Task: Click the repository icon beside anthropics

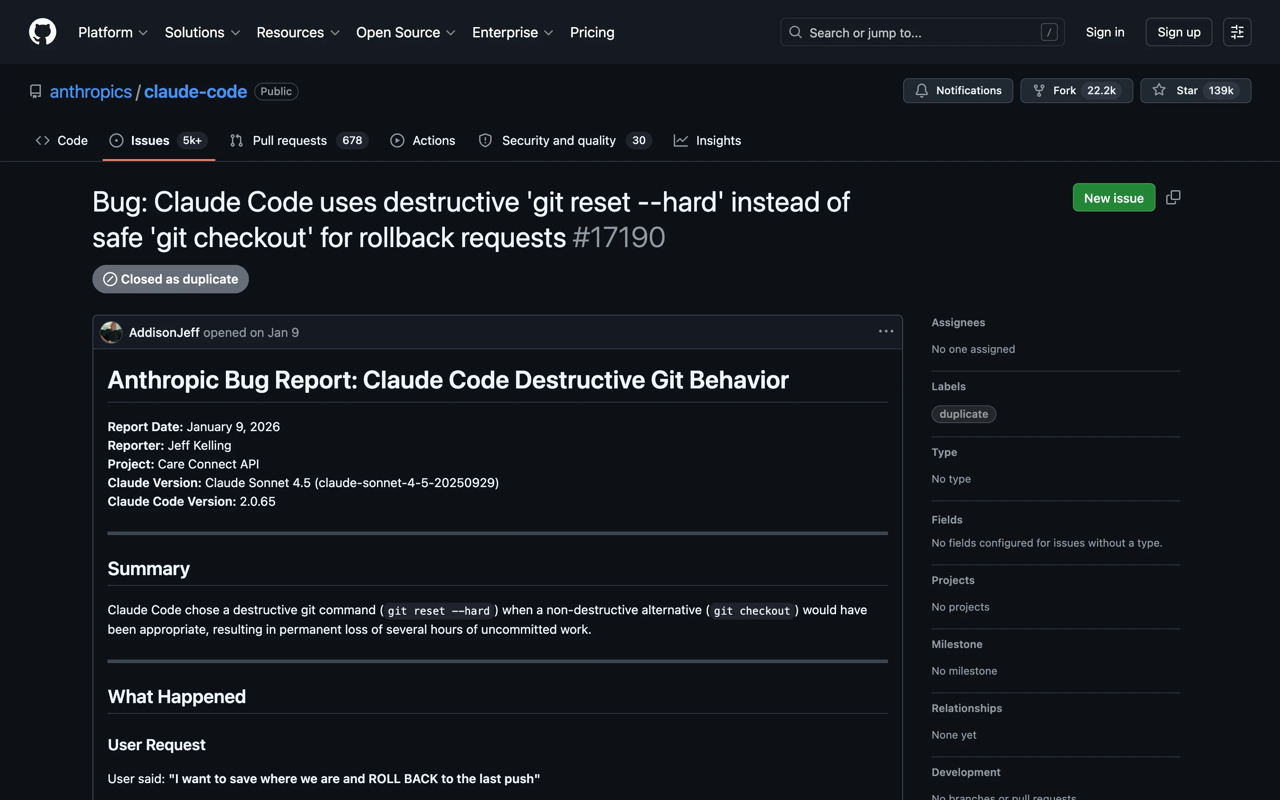Action: [36, 92]
